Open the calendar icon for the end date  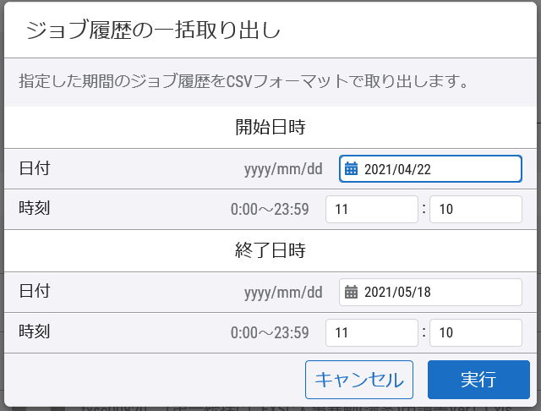point(352,292)
